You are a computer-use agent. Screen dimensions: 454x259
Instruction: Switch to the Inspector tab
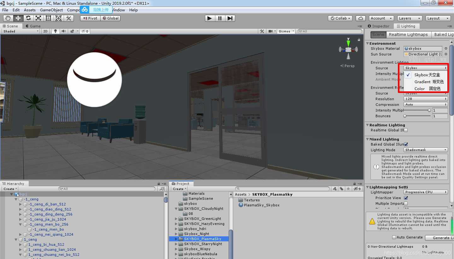point(378,26)
